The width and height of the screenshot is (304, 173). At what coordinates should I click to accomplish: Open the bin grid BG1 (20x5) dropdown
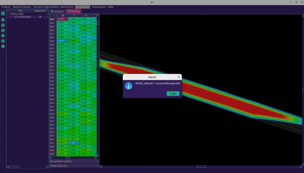pos(74,161)
